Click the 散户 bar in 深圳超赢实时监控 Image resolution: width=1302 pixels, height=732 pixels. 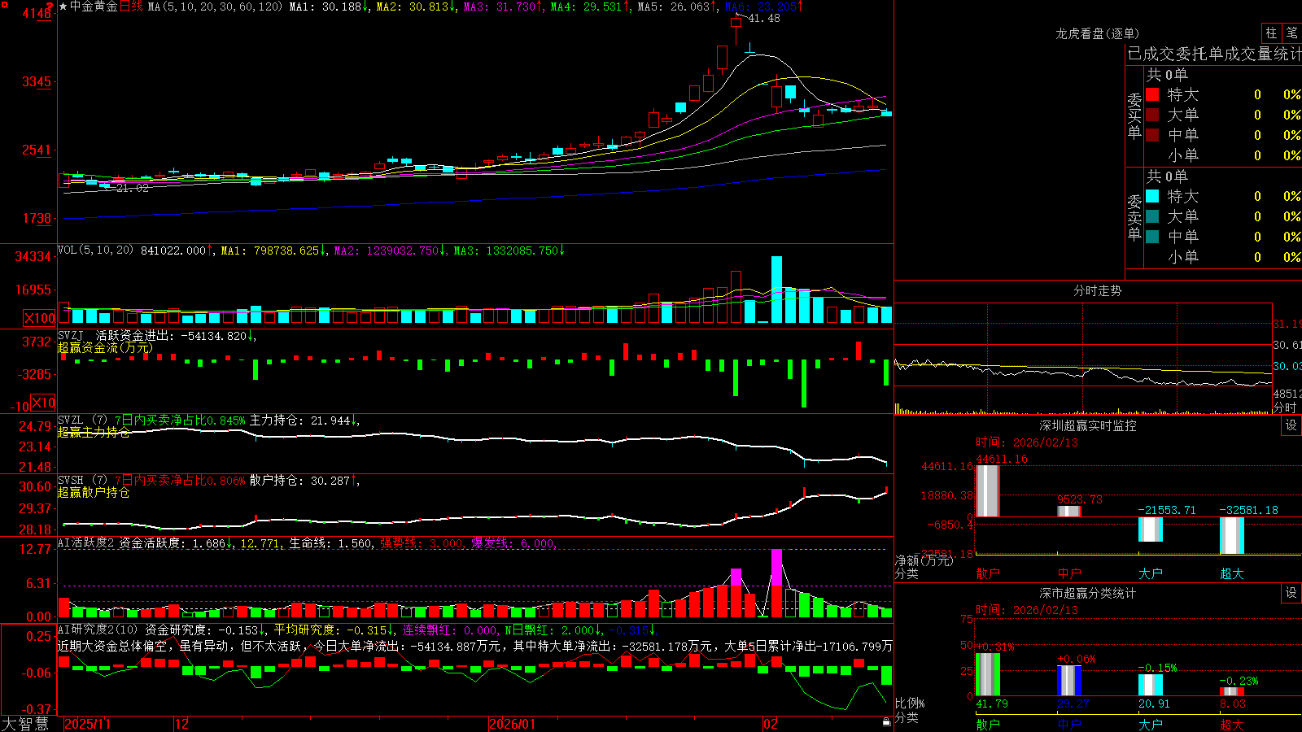988,491
